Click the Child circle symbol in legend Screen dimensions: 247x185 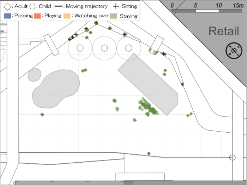[x=32, y=6]
